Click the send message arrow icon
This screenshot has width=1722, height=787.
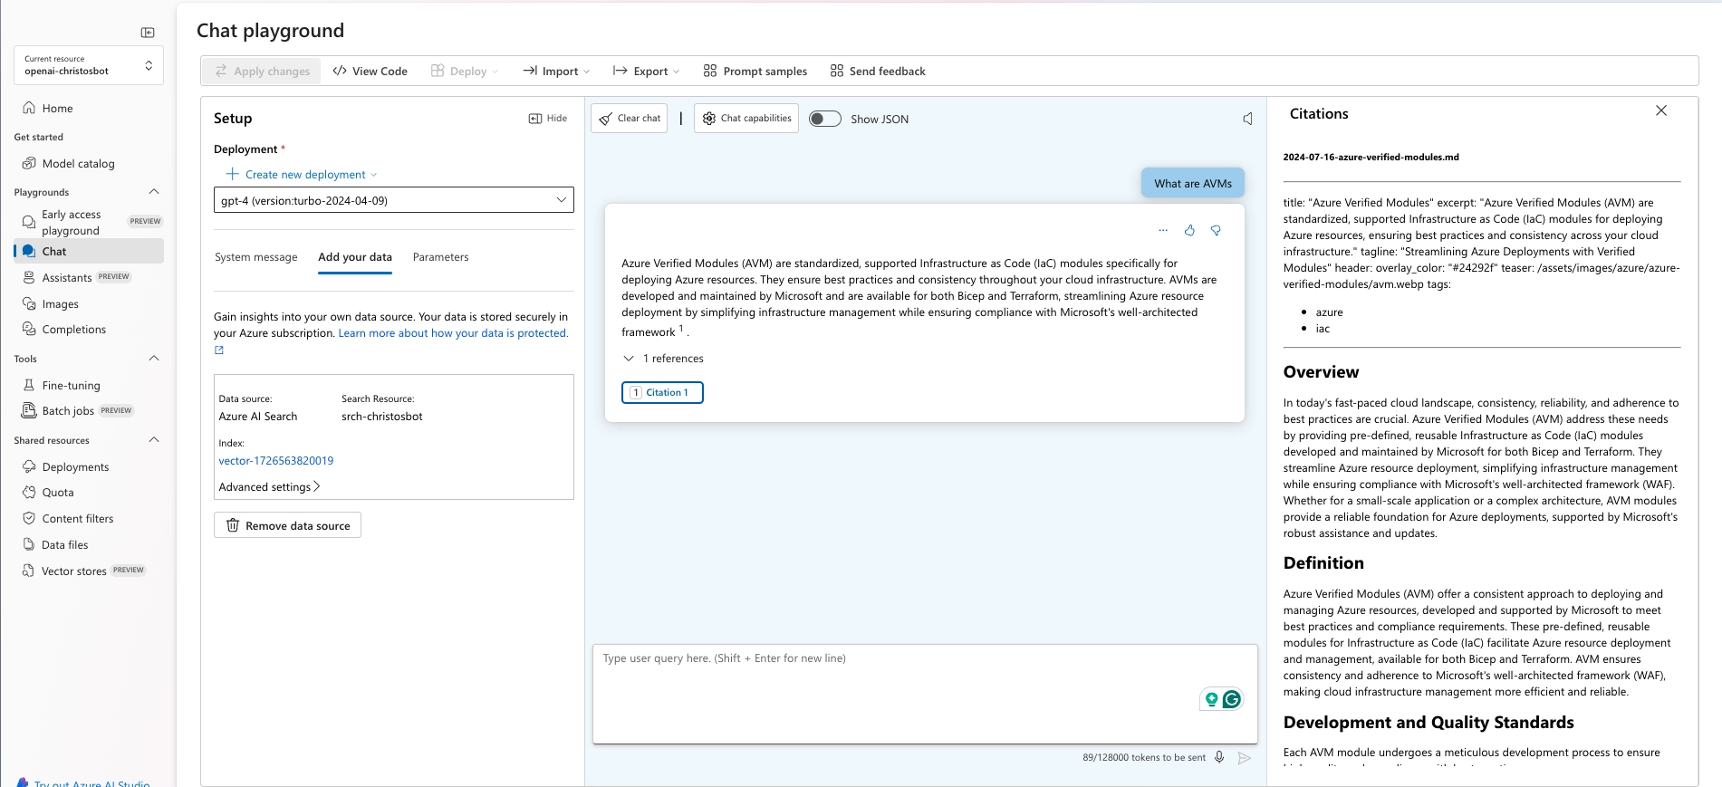pos(1245,757)
